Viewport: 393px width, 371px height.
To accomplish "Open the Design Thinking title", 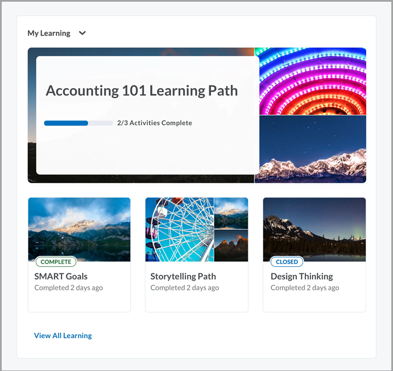I will point(302,276).
